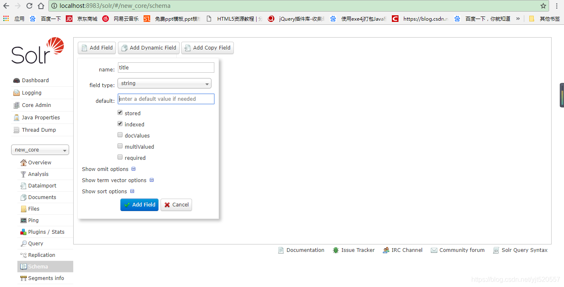Click Add Dynamic Field button

pos(149,48)
